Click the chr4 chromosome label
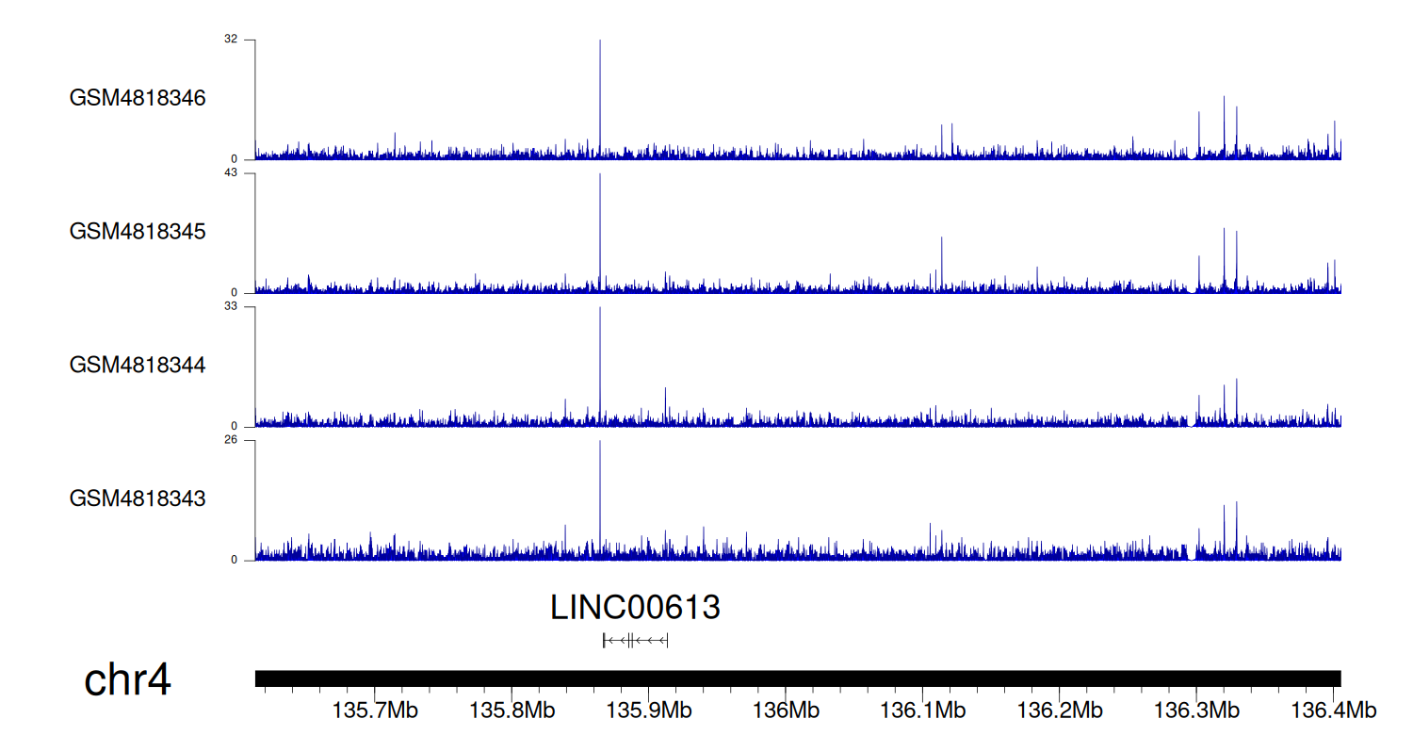Screen dimensions: 1413x735 click(x=127, y=680)
